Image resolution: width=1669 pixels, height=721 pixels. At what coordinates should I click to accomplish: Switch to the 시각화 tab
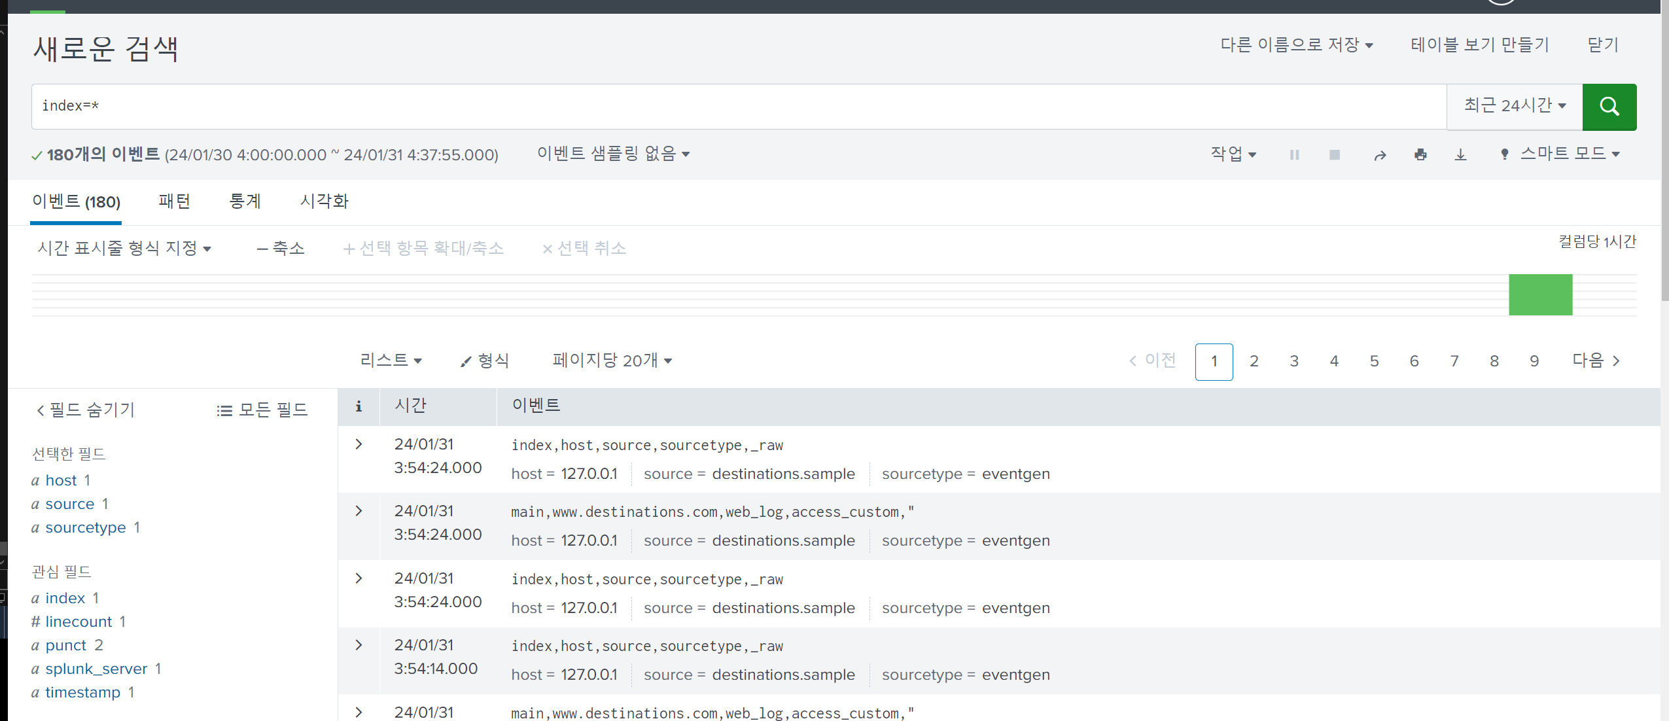pyautogui.click(x=325, y=202)
